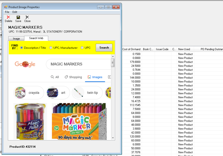Viewport: 223px width, 156px height.
Task: Switch to the Search Web tab
Action: tap(36, 38)
